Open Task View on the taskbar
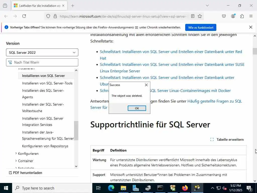The width and height of the screenshot is (257, 193). click(98, 188)
